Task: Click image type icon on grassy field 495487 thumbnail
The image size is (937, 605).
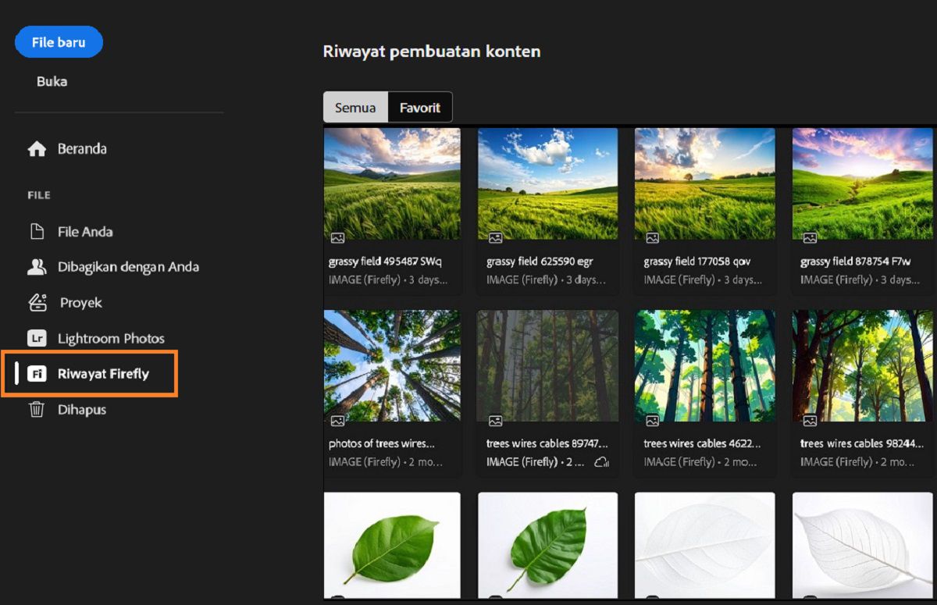Action: [x=337, y=238]
